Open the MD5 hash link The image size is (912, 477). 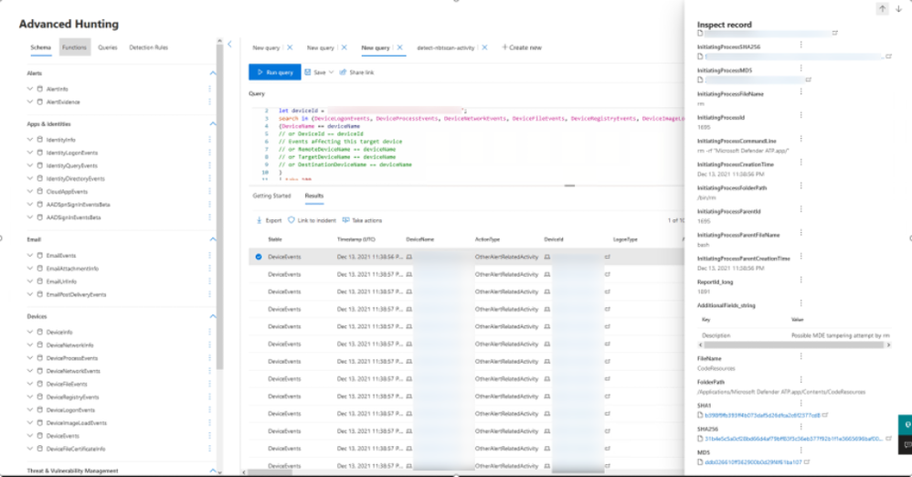[753, 461]
